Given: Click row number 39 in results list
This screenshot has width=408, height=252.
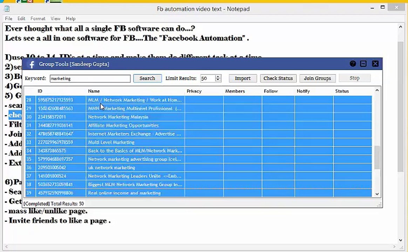Looking at the screenshot, I should [x=29, y=193].
